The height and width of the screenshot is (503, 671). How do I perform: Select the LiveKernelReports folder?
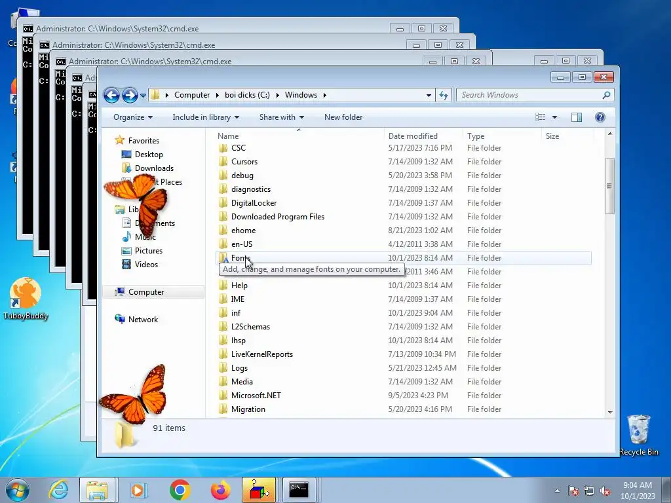click(262, 354)
